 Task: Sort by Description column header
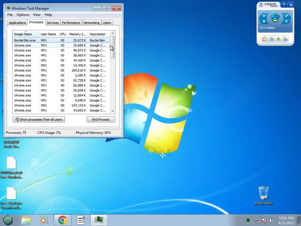coord(99,34)
